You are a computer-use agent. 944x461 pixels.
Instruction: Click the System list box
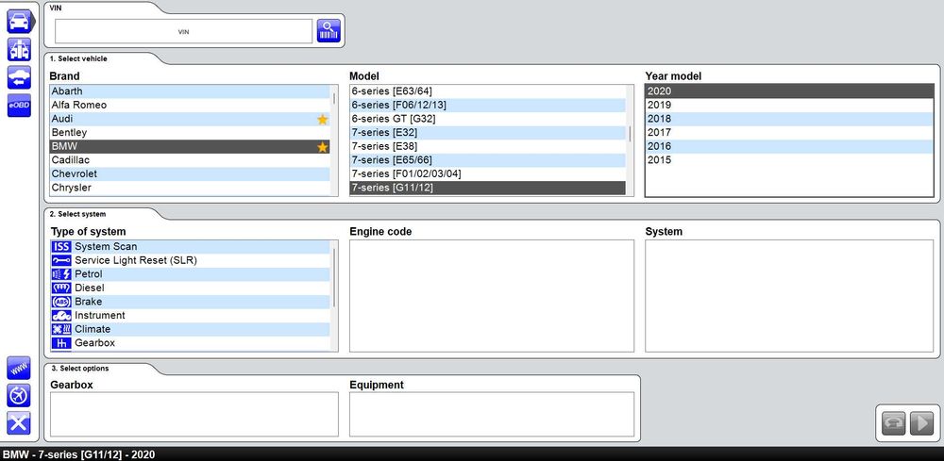click(789, 296)
